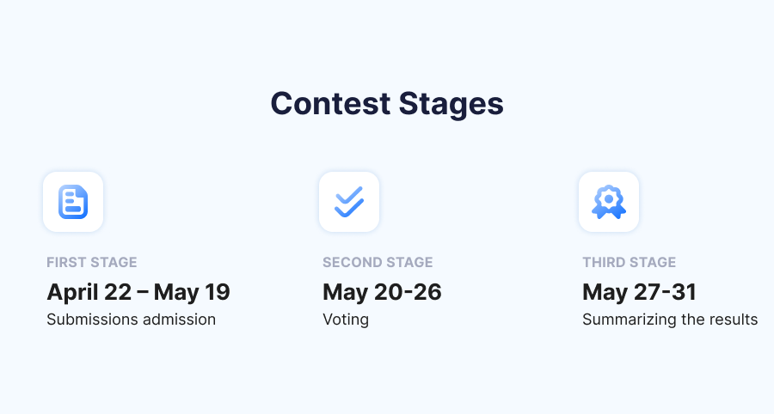Viewport: 774px width, 414px height.
Task: Click the Summarizing the results text
Action: pos(670,320)
